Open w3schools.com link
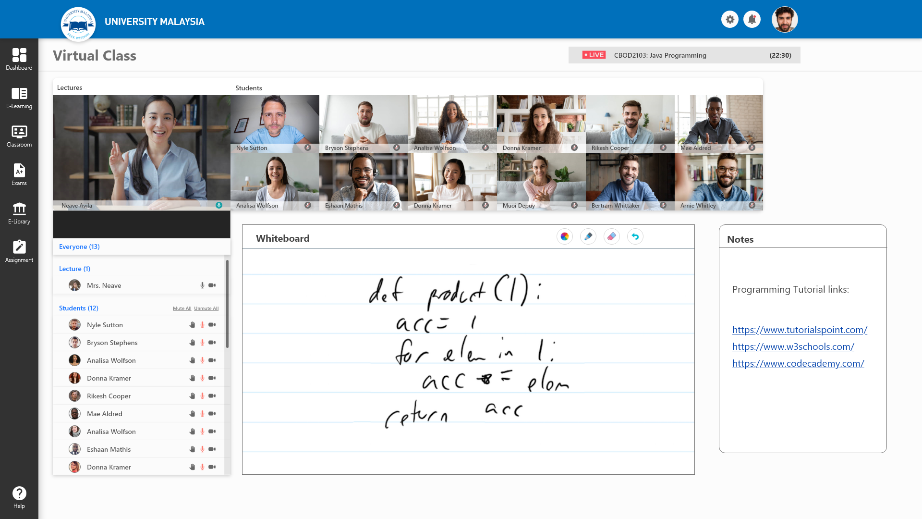Viewport: 922px width, 519px height. point(793,346)
